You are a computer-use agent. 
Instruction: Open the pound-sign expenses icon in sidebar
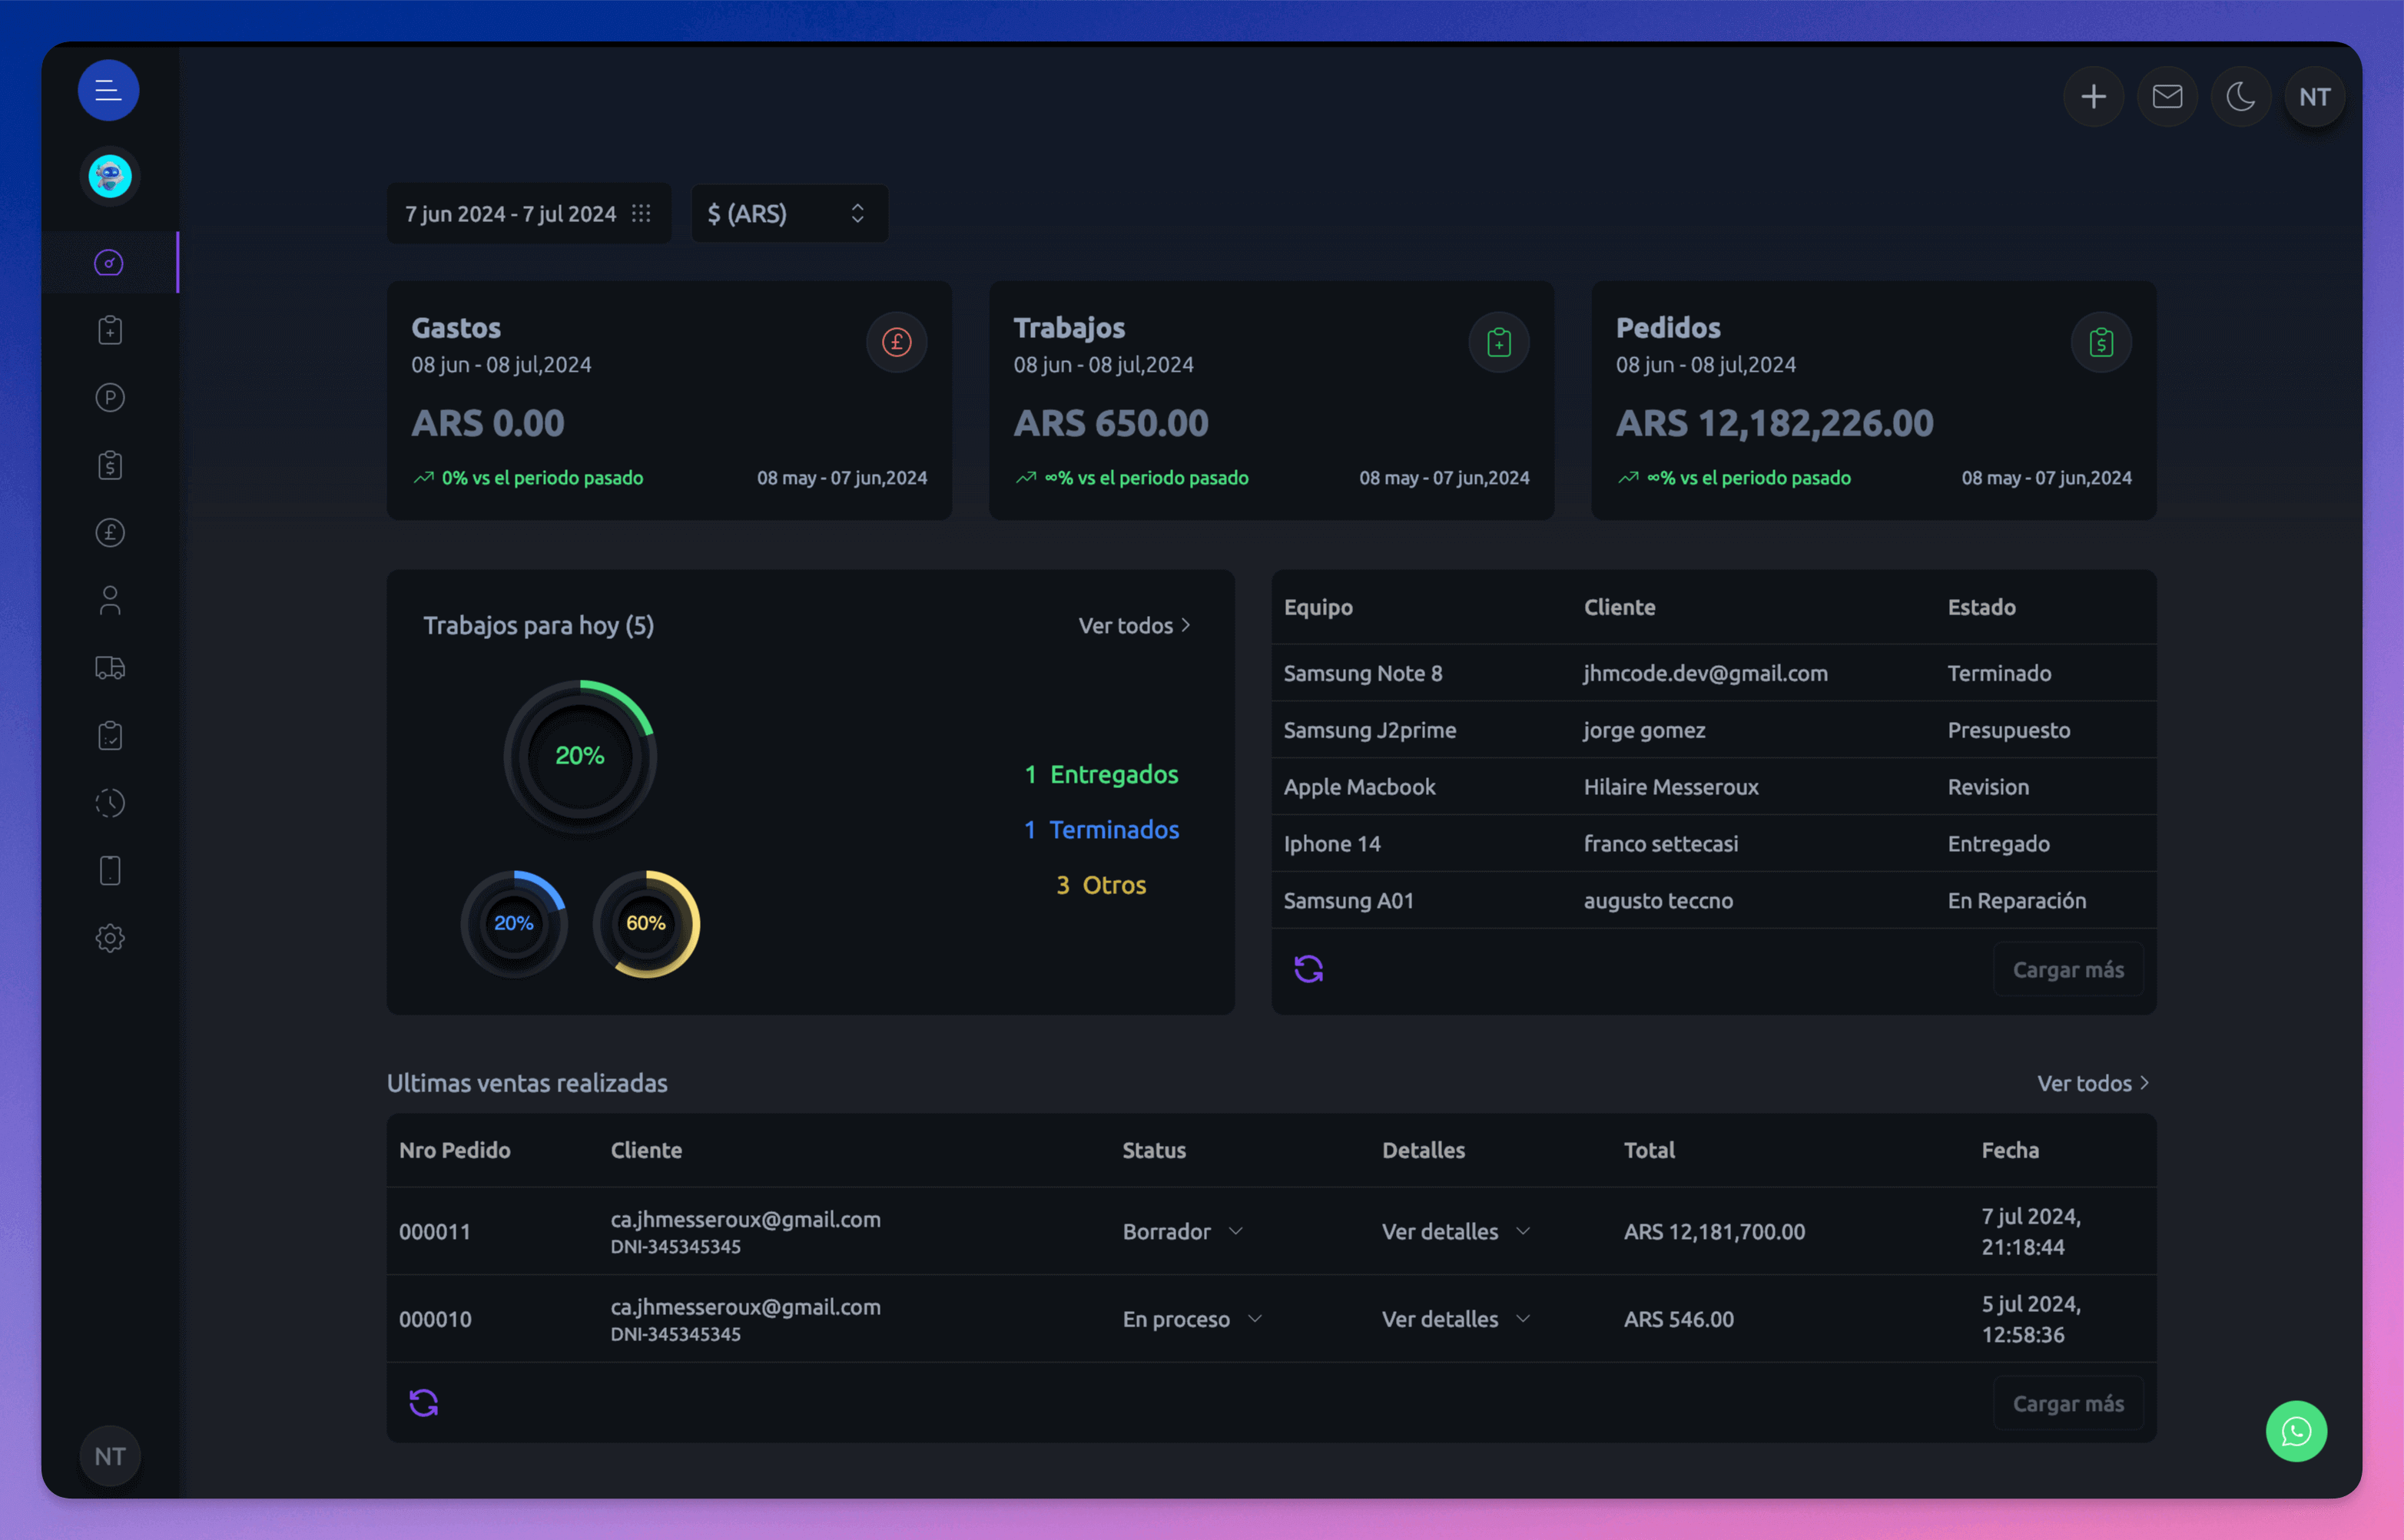pyautogui.click(x=110, y=533)
